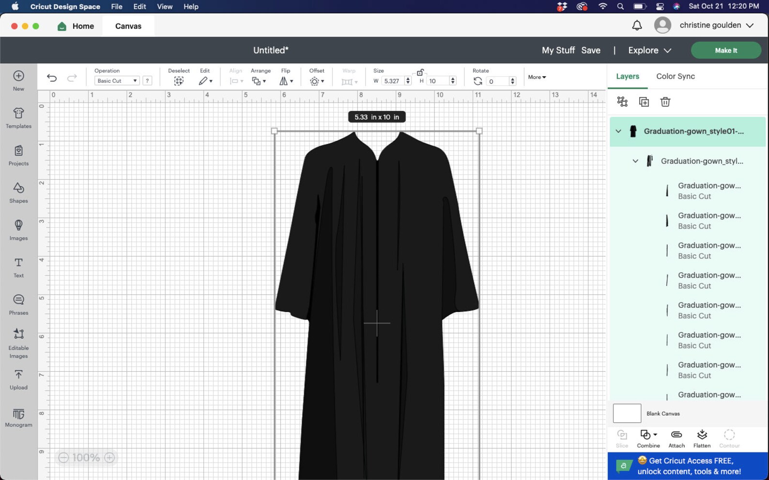The image size is (769, 480).
Task: Delete the selected layer with trash icon
Action: click(665, 102)
